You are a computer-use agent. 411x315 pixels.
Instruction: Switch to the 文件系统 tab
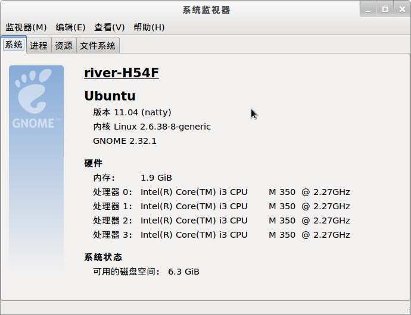tap(98, 46)
